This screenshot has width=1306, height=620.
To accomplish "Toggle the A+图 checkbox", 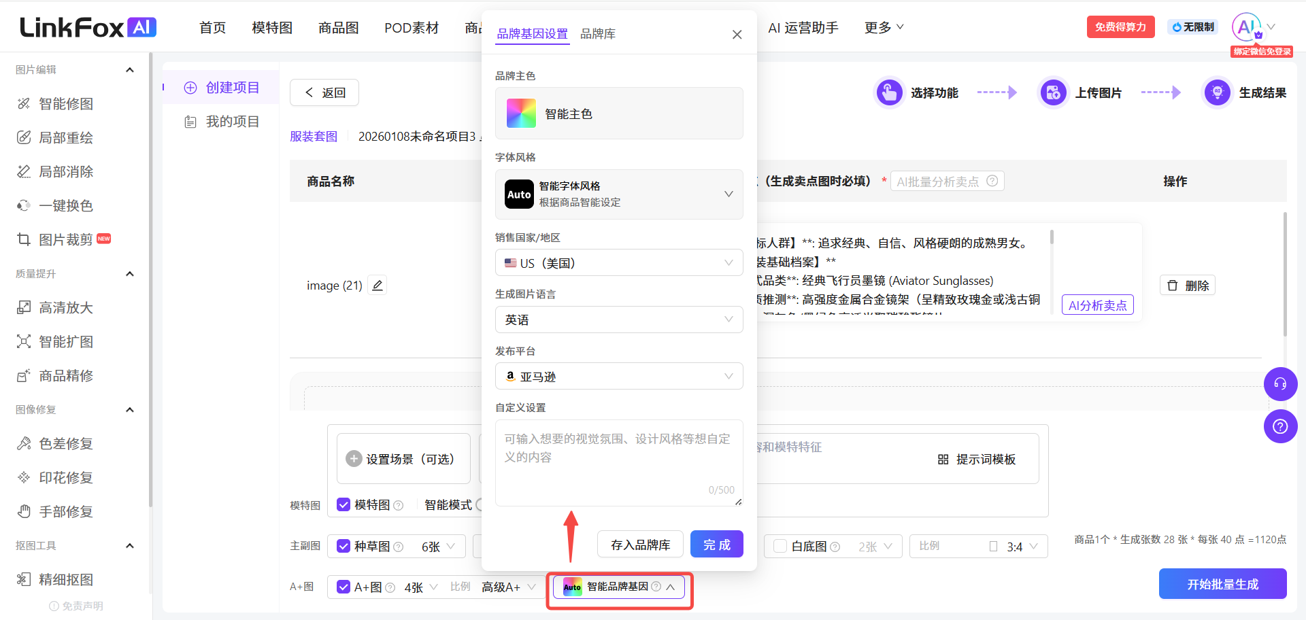I will click(344, 587).
